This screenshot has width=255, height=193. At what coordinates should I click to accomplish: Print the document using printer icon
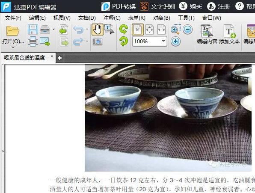[x=33, y=42]
